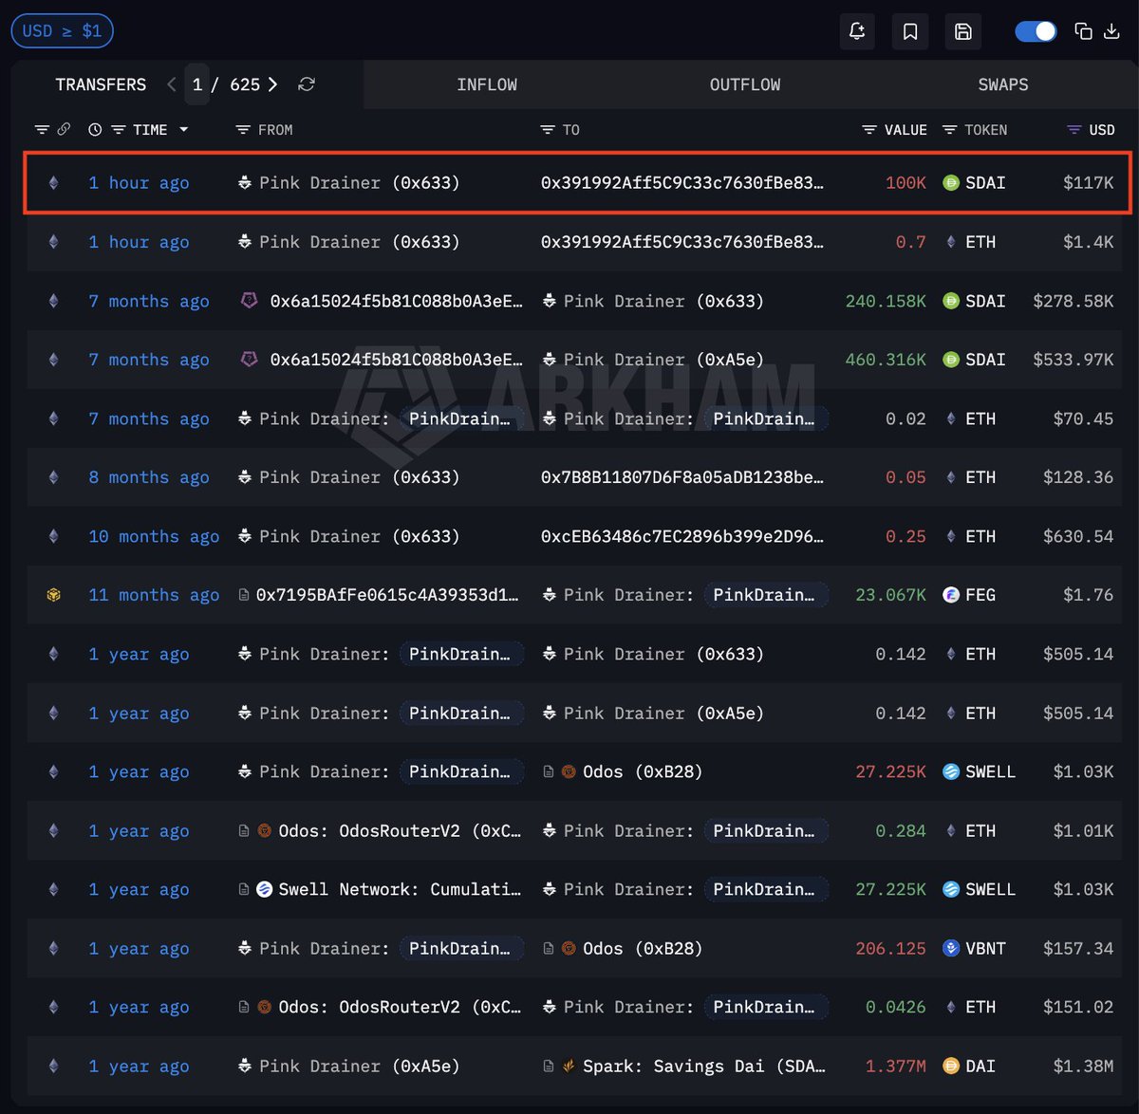1139x1114 pixels.
Task: Open the TOKEN column filter
Action: point(949,130)
